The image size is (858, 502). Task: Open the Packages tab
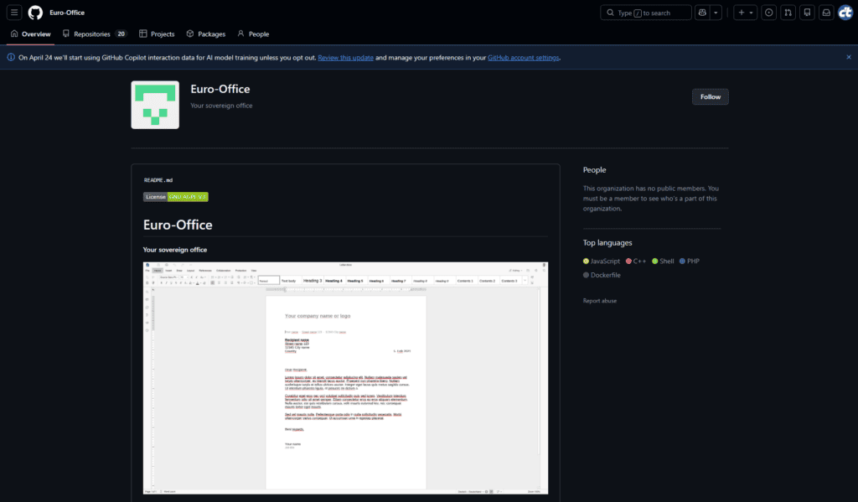coord(206,34)
